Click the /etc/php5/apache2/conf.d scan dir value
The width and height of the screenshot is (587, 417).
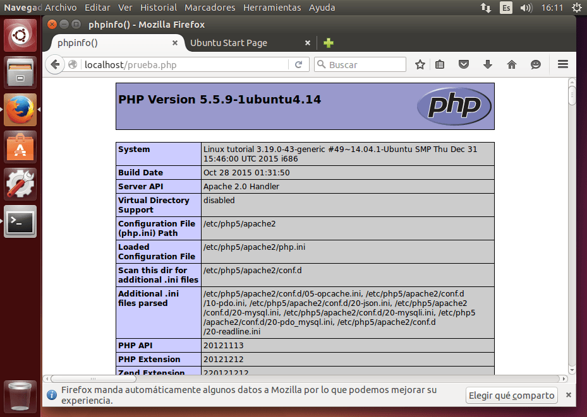click(252, 270)
